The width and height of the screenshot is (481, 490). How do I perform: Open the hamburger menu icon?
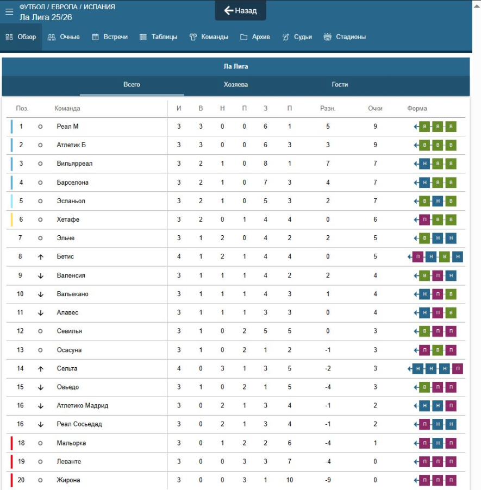coord(9,11)
